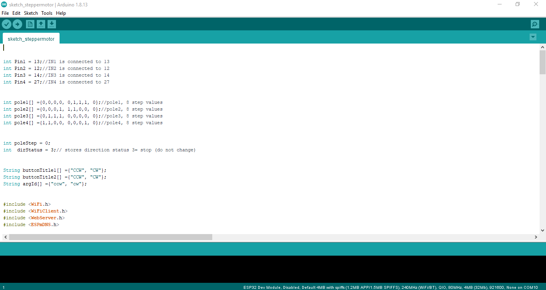Click the New sketch icon
This screenshot has height=290, width=546.
(x=30, y=24)
